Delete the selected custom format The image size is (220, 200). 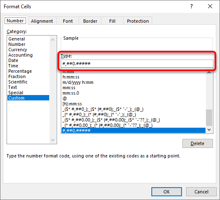[x=198, y=143]
